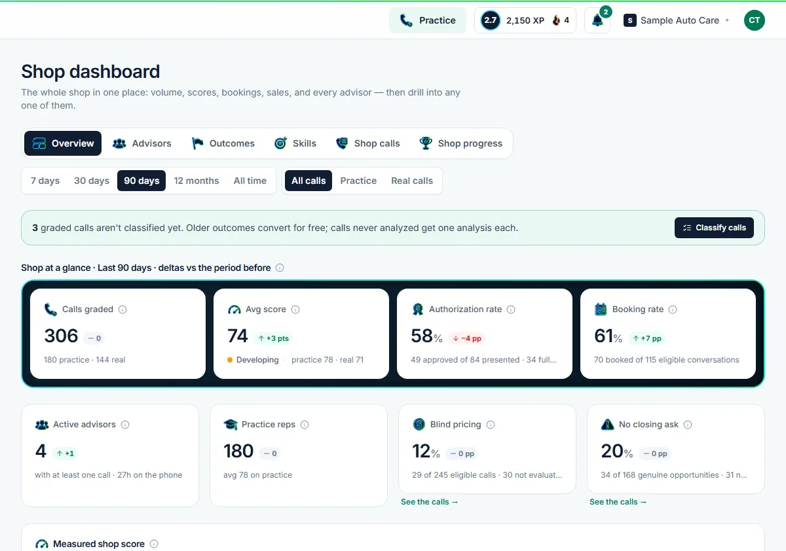
Task: Click 'avg 78 on practice' text
Action: point(257,475)
